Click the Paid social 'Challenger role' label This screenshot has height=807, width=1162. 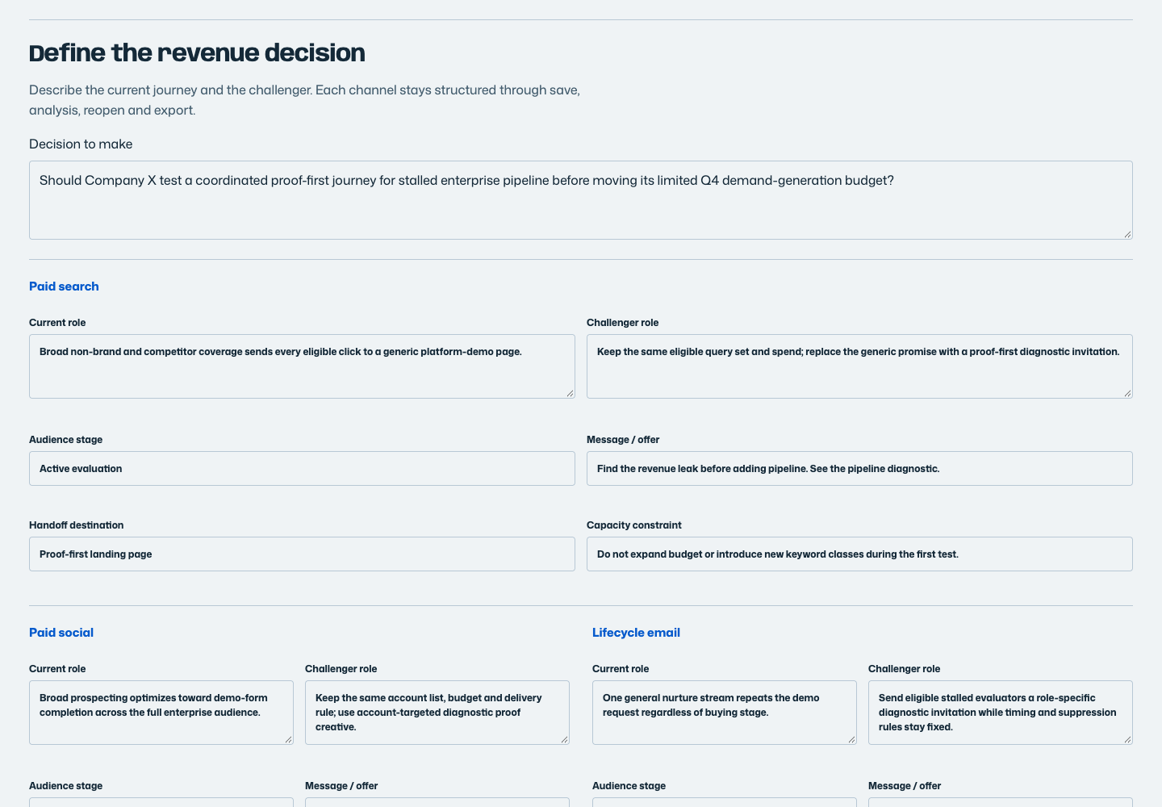[x=341, y=669]
